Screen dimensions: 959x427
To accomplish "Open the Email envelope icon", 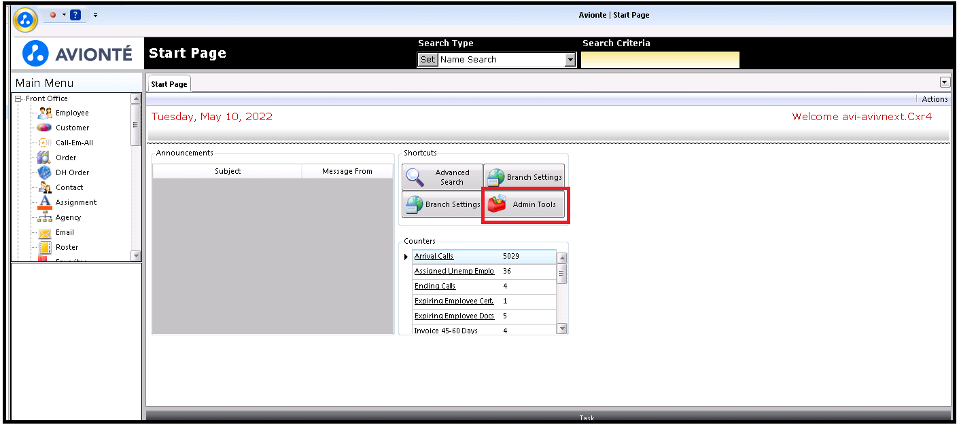I will pos(45,233).
